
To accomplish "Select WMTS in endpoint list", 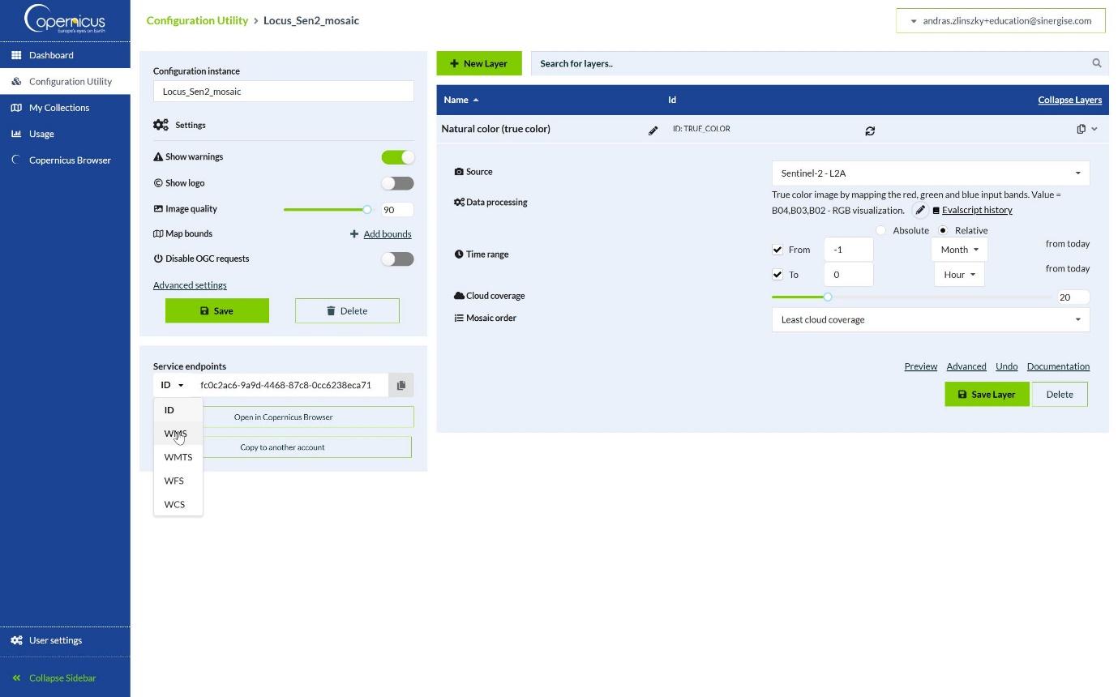I will (x=178, y=457).
